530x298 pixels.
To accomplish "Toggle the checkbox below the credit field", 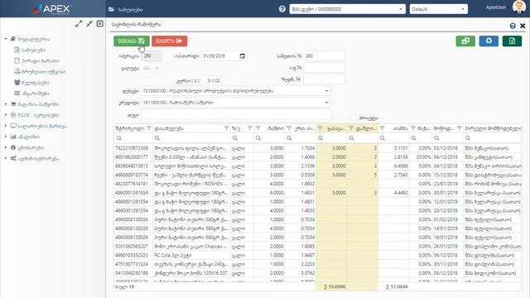I will [x=354, y=118].
